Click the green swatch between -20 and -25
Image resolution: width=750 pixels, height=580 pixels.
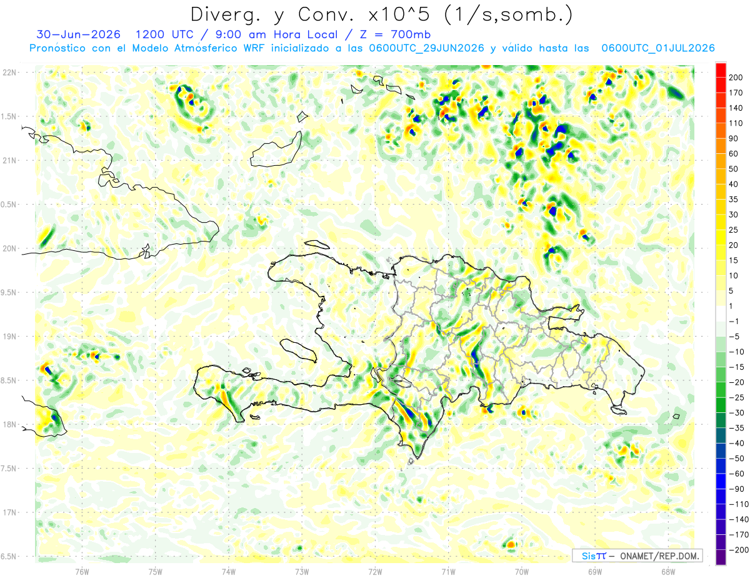click(x=721, y=389)
